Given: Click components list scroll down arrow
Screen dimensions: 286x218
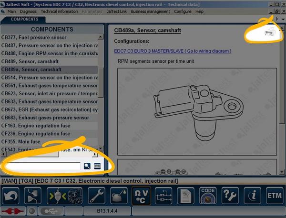Looking at the screenshot, I should point(101,149).
